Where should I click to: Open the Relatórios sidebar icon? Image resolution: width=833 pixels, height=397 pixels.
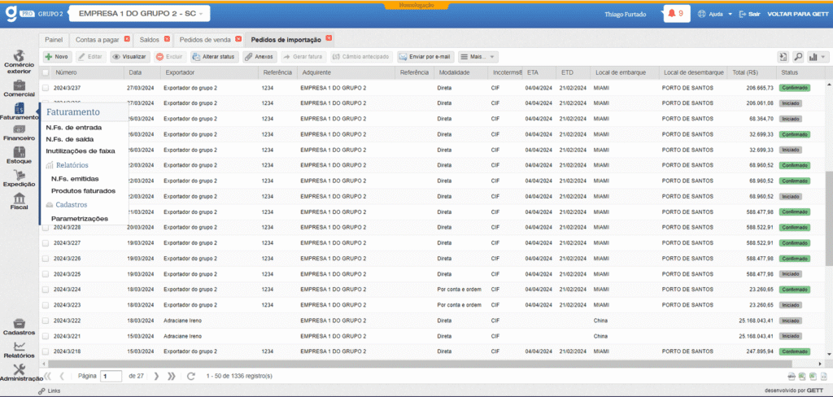pos(19,348)
